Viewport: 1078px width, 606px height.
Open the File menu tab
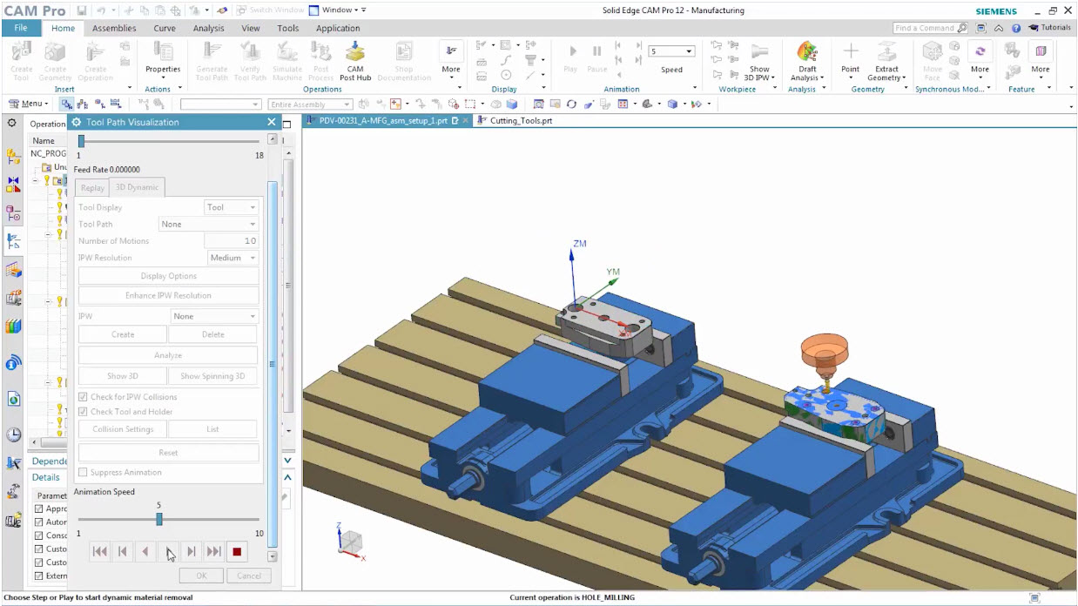(x=20, y=28)
